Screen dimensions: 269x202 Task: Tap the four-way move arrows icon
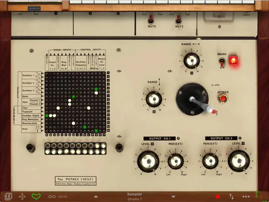22,197
